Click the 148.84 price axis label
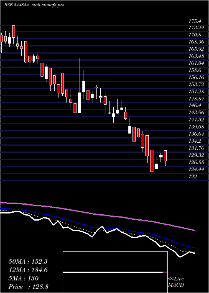The image size is (209, 293). click(196, 98)
